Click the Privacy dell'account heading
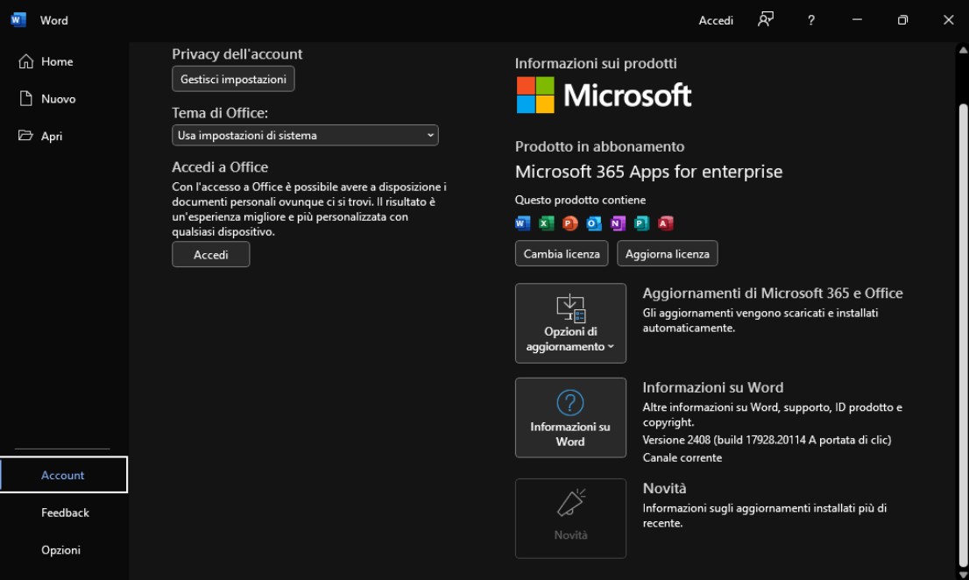This screenshot has height=580, width=969. [237, 54]
